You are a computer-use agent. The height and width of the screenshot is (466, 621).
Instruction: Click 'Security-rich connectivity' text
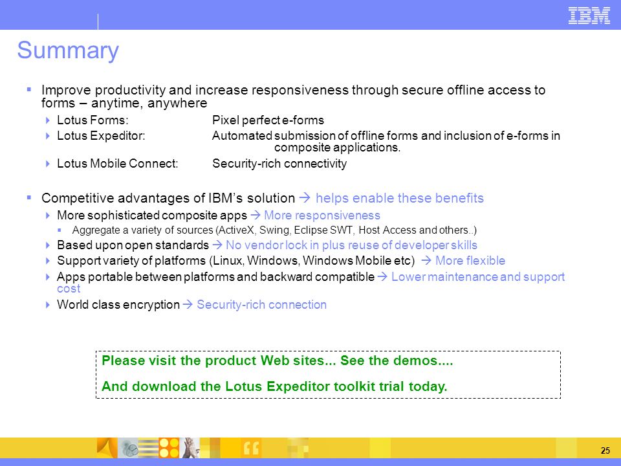(279, 164)
